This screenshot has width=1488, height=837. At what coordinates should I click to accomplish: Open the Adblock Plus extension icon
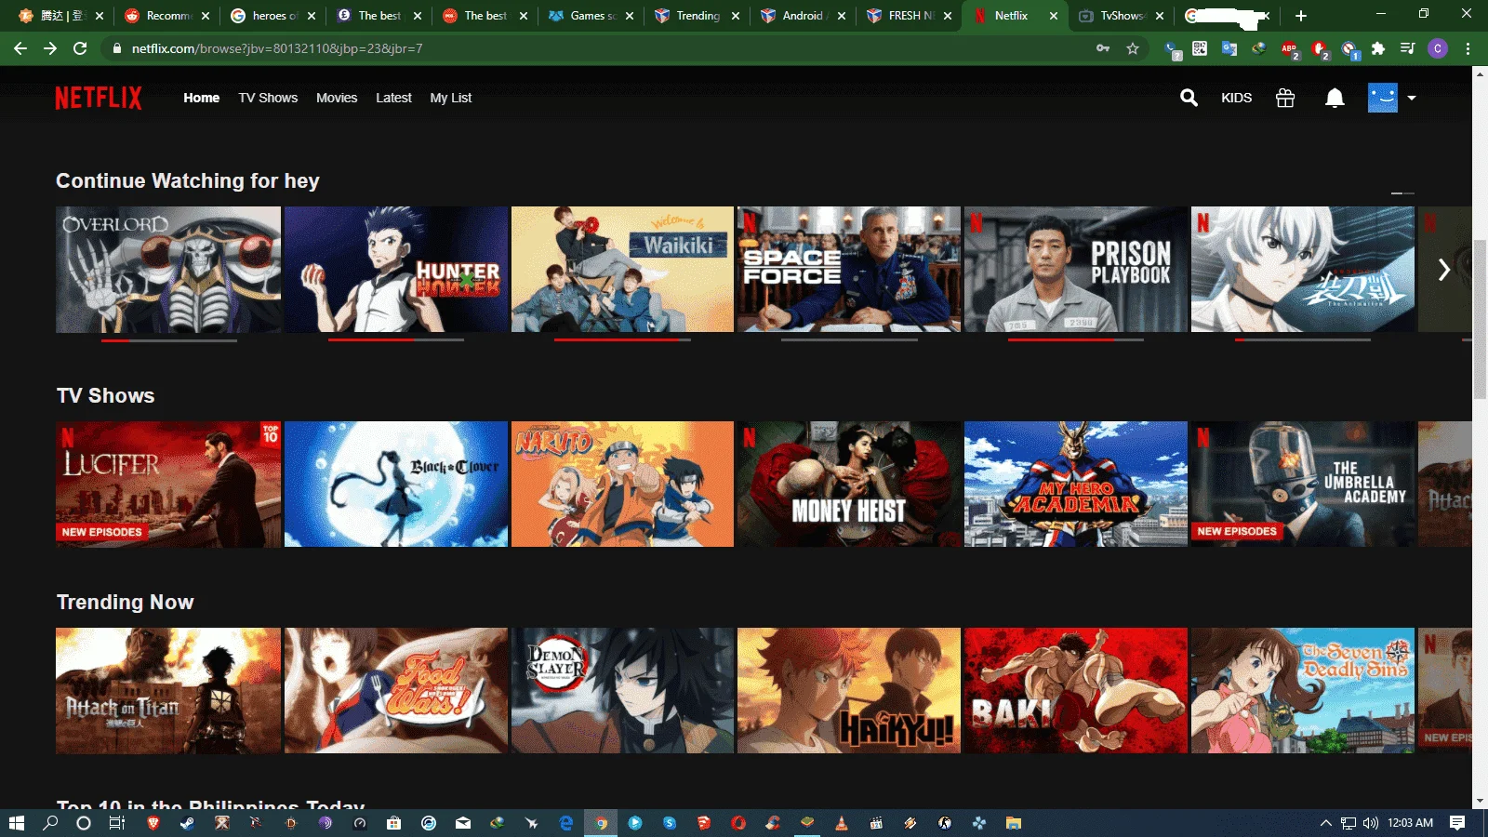1289,48
